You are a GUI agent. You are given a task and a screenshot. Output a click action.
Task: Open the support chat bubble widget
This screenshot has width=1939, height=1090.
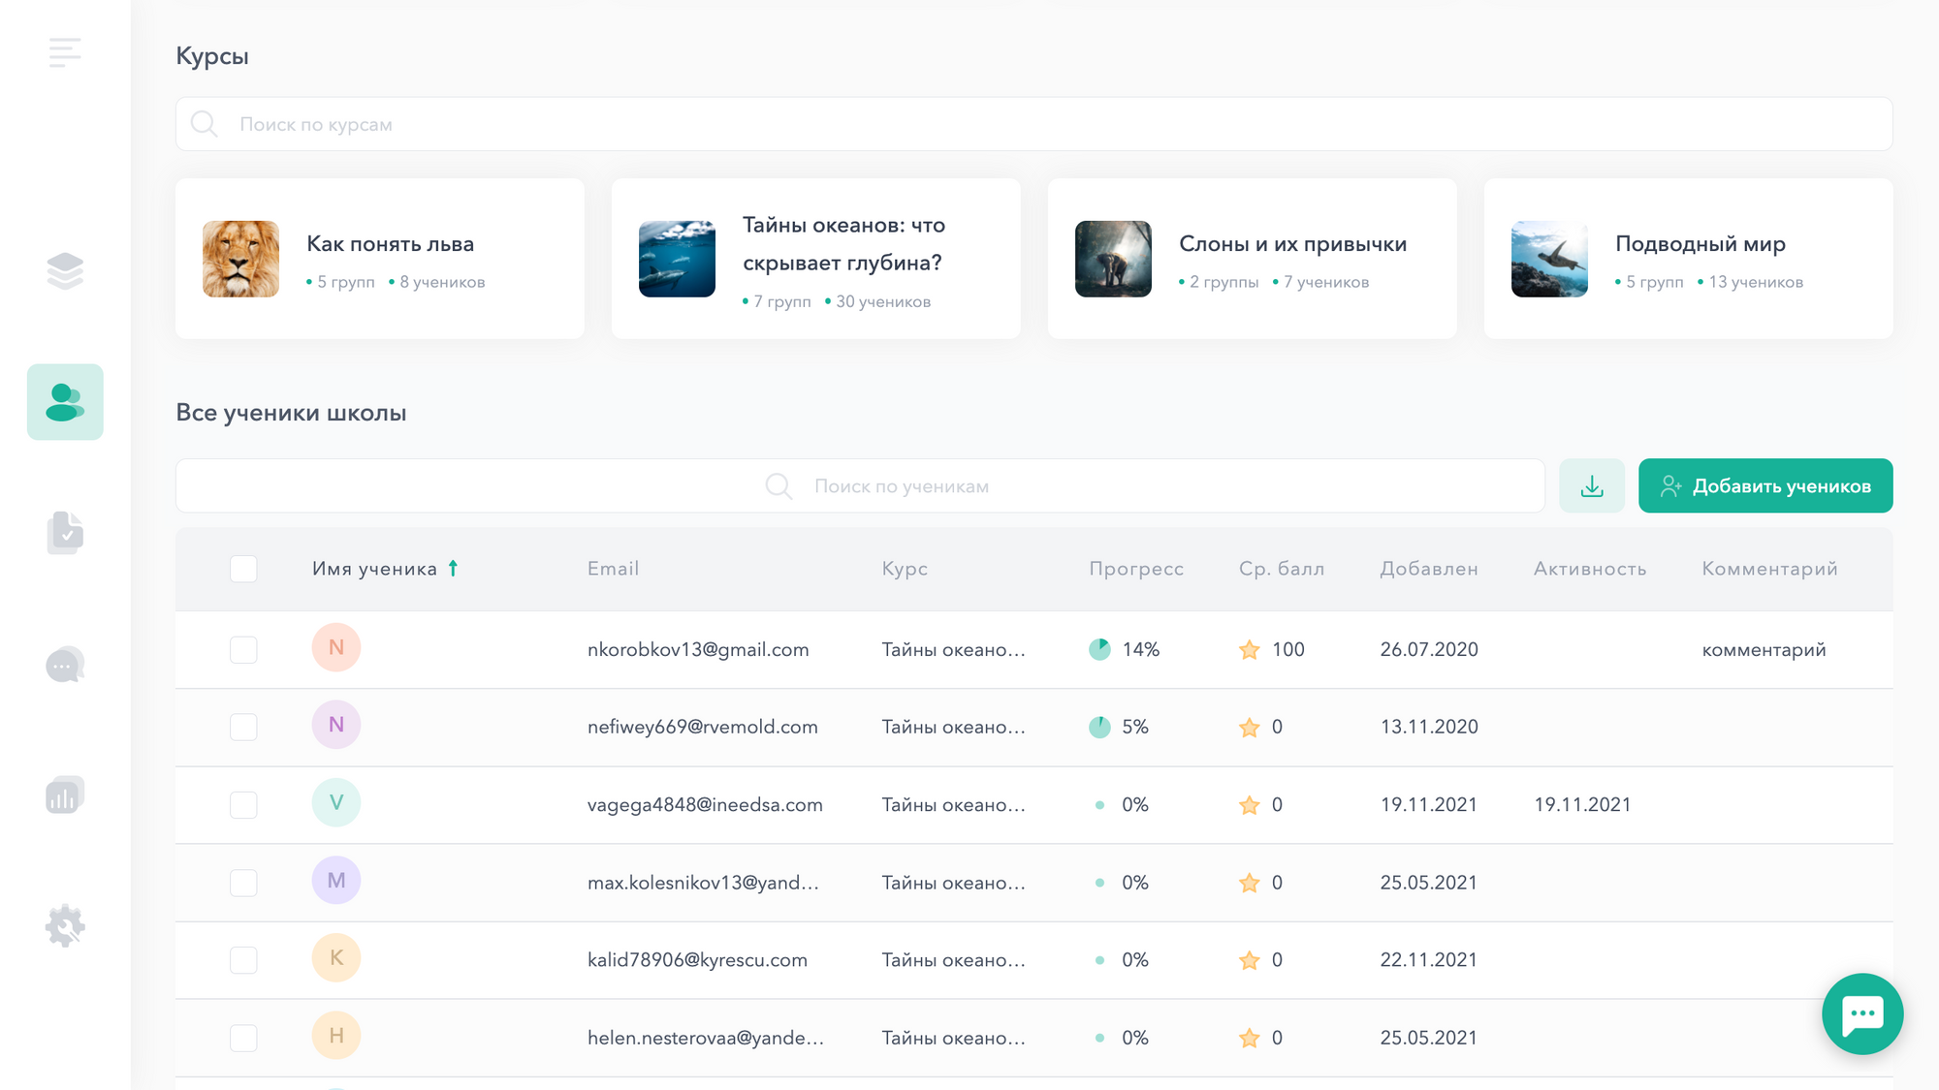(x=1861, y=1013)
